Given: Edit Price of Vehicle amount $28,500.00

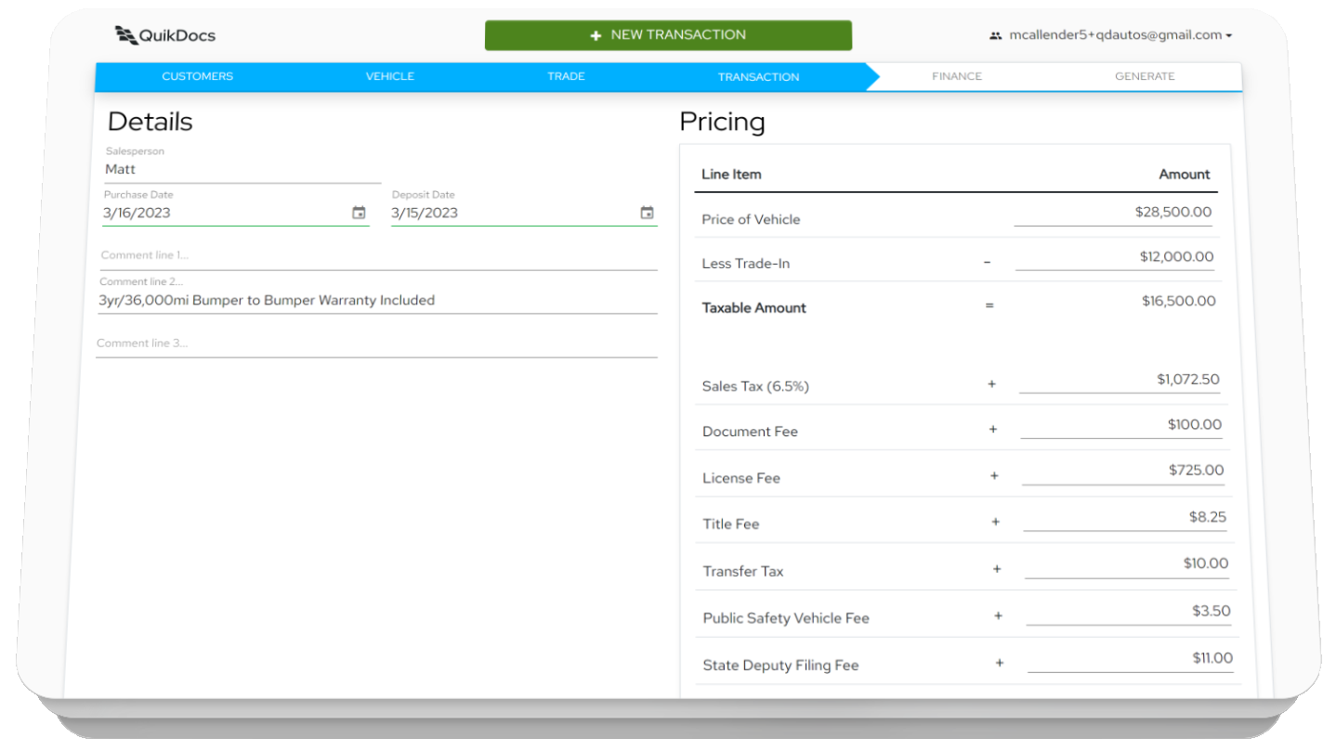Looking at the screenshot, I should coord(1113,213).
